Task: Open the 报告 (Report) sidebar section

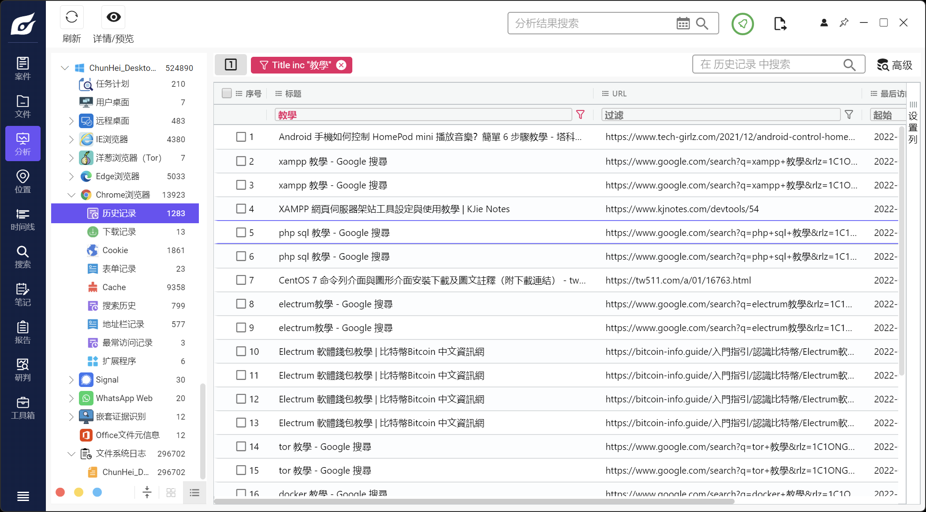Action: (x=23, y=332)
